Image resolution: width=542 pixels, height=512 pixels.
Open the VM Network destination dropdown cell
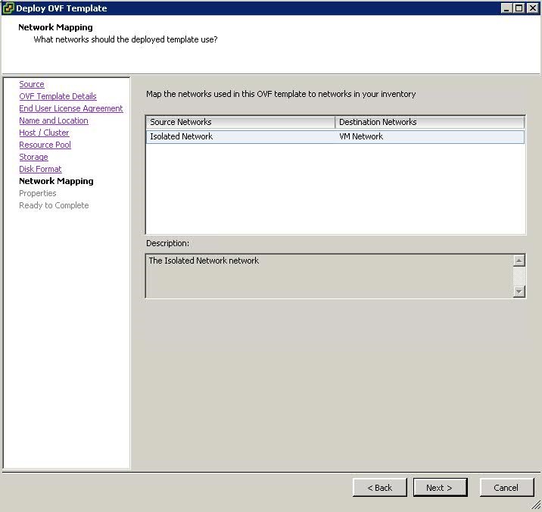click(430, 136)
